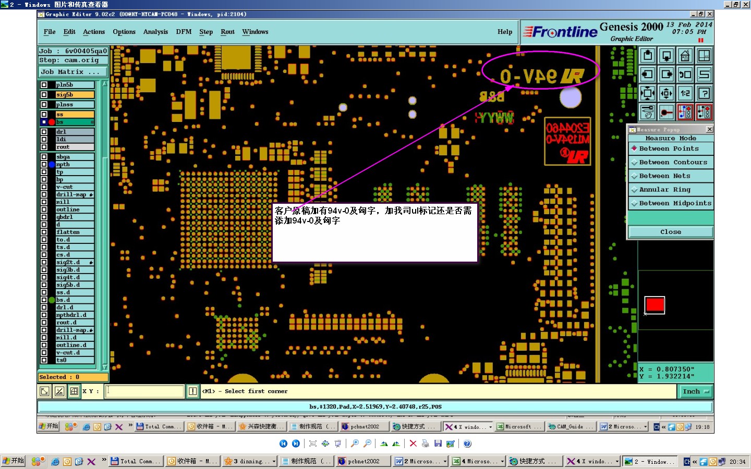Open the File menu
751x469 pixels.
pyautogui.click(x=50, y=32)
